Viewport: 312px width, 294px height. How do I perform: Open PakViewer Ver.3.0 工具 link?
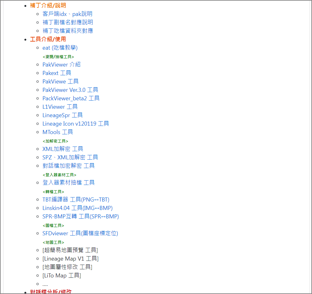point(70,90)
